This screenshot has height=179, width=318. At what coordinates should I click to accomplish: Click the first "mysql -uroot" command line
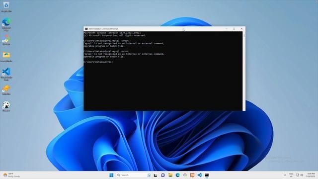(106, 41)
